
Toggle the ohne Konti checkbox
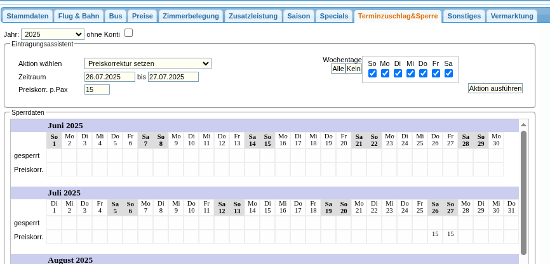(x=128, y=33)
